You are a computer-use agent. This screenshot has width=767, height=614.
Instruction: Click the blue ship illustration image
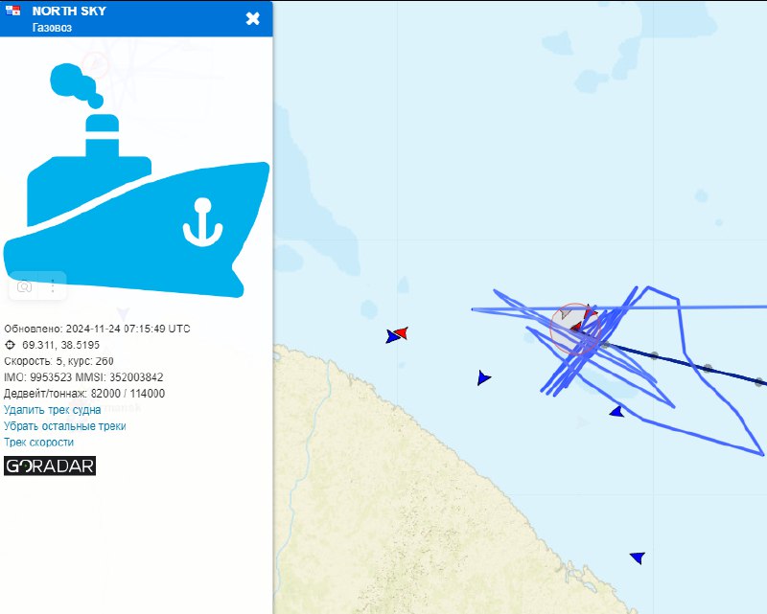[136, 180]
